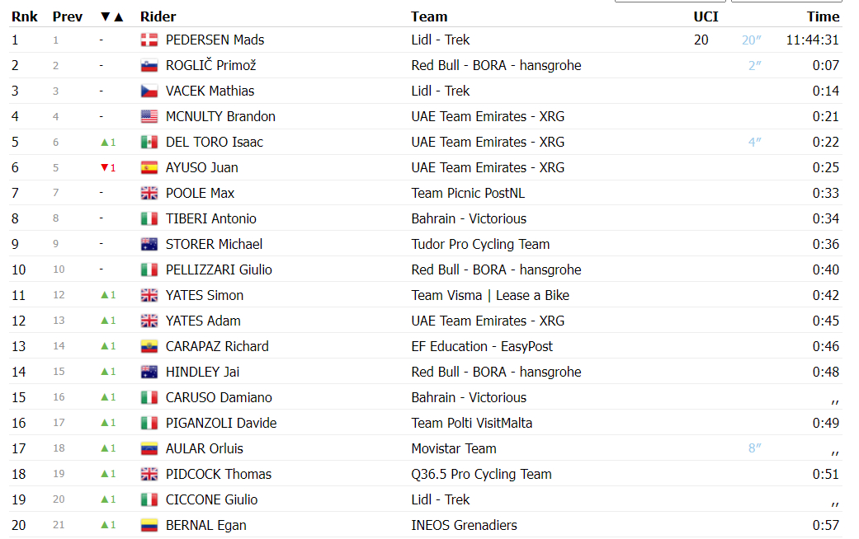This screenshot has width=859, height=539.
Task: Click the UCI column header
Action: point(706,17)
